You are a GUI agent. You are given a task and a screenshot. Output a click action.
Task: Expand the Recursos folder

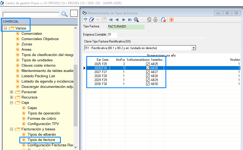pyautogui.click(x=11, y=97)
